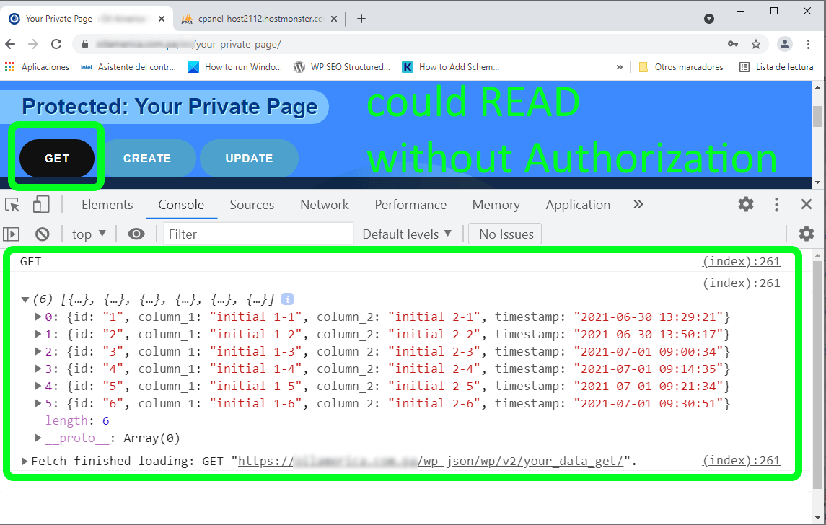Viewport: 826px width, 525px height.
Task: Open (index):261 link on Fetch row
Action: click(741, 460)
